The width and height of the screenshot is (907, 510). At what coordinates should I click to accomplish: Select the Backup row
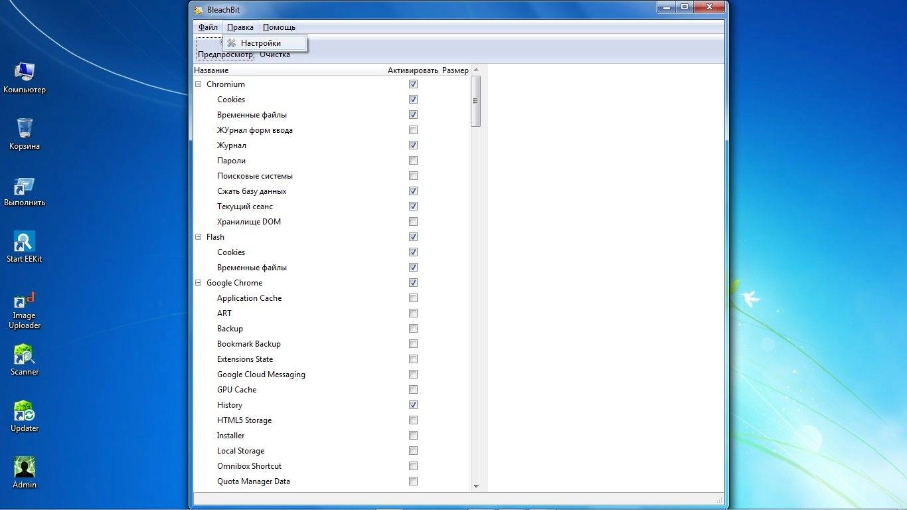331,329
